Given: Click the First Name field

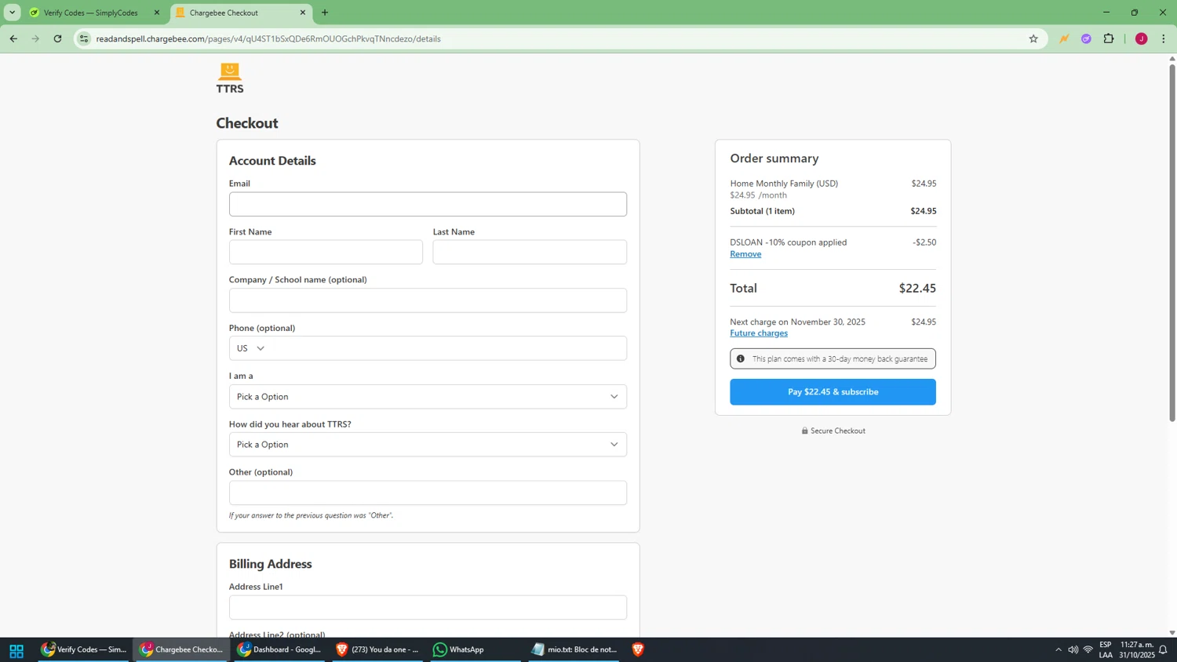Looking at the screenshot, I should [x=326, y=252].
